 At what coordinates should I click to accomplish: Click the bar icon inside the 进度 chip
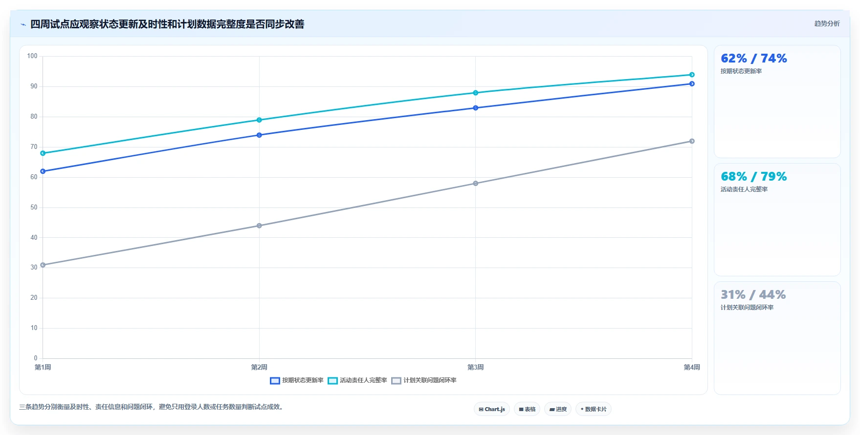tap(552, 410)
